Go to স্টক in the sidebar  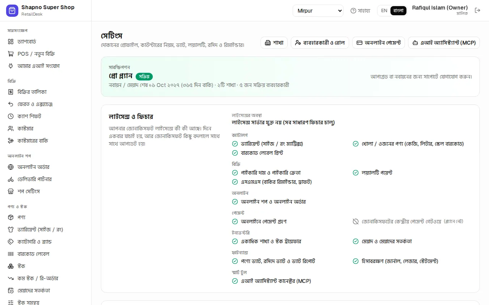pyautogui.click(x=46, y=266)
